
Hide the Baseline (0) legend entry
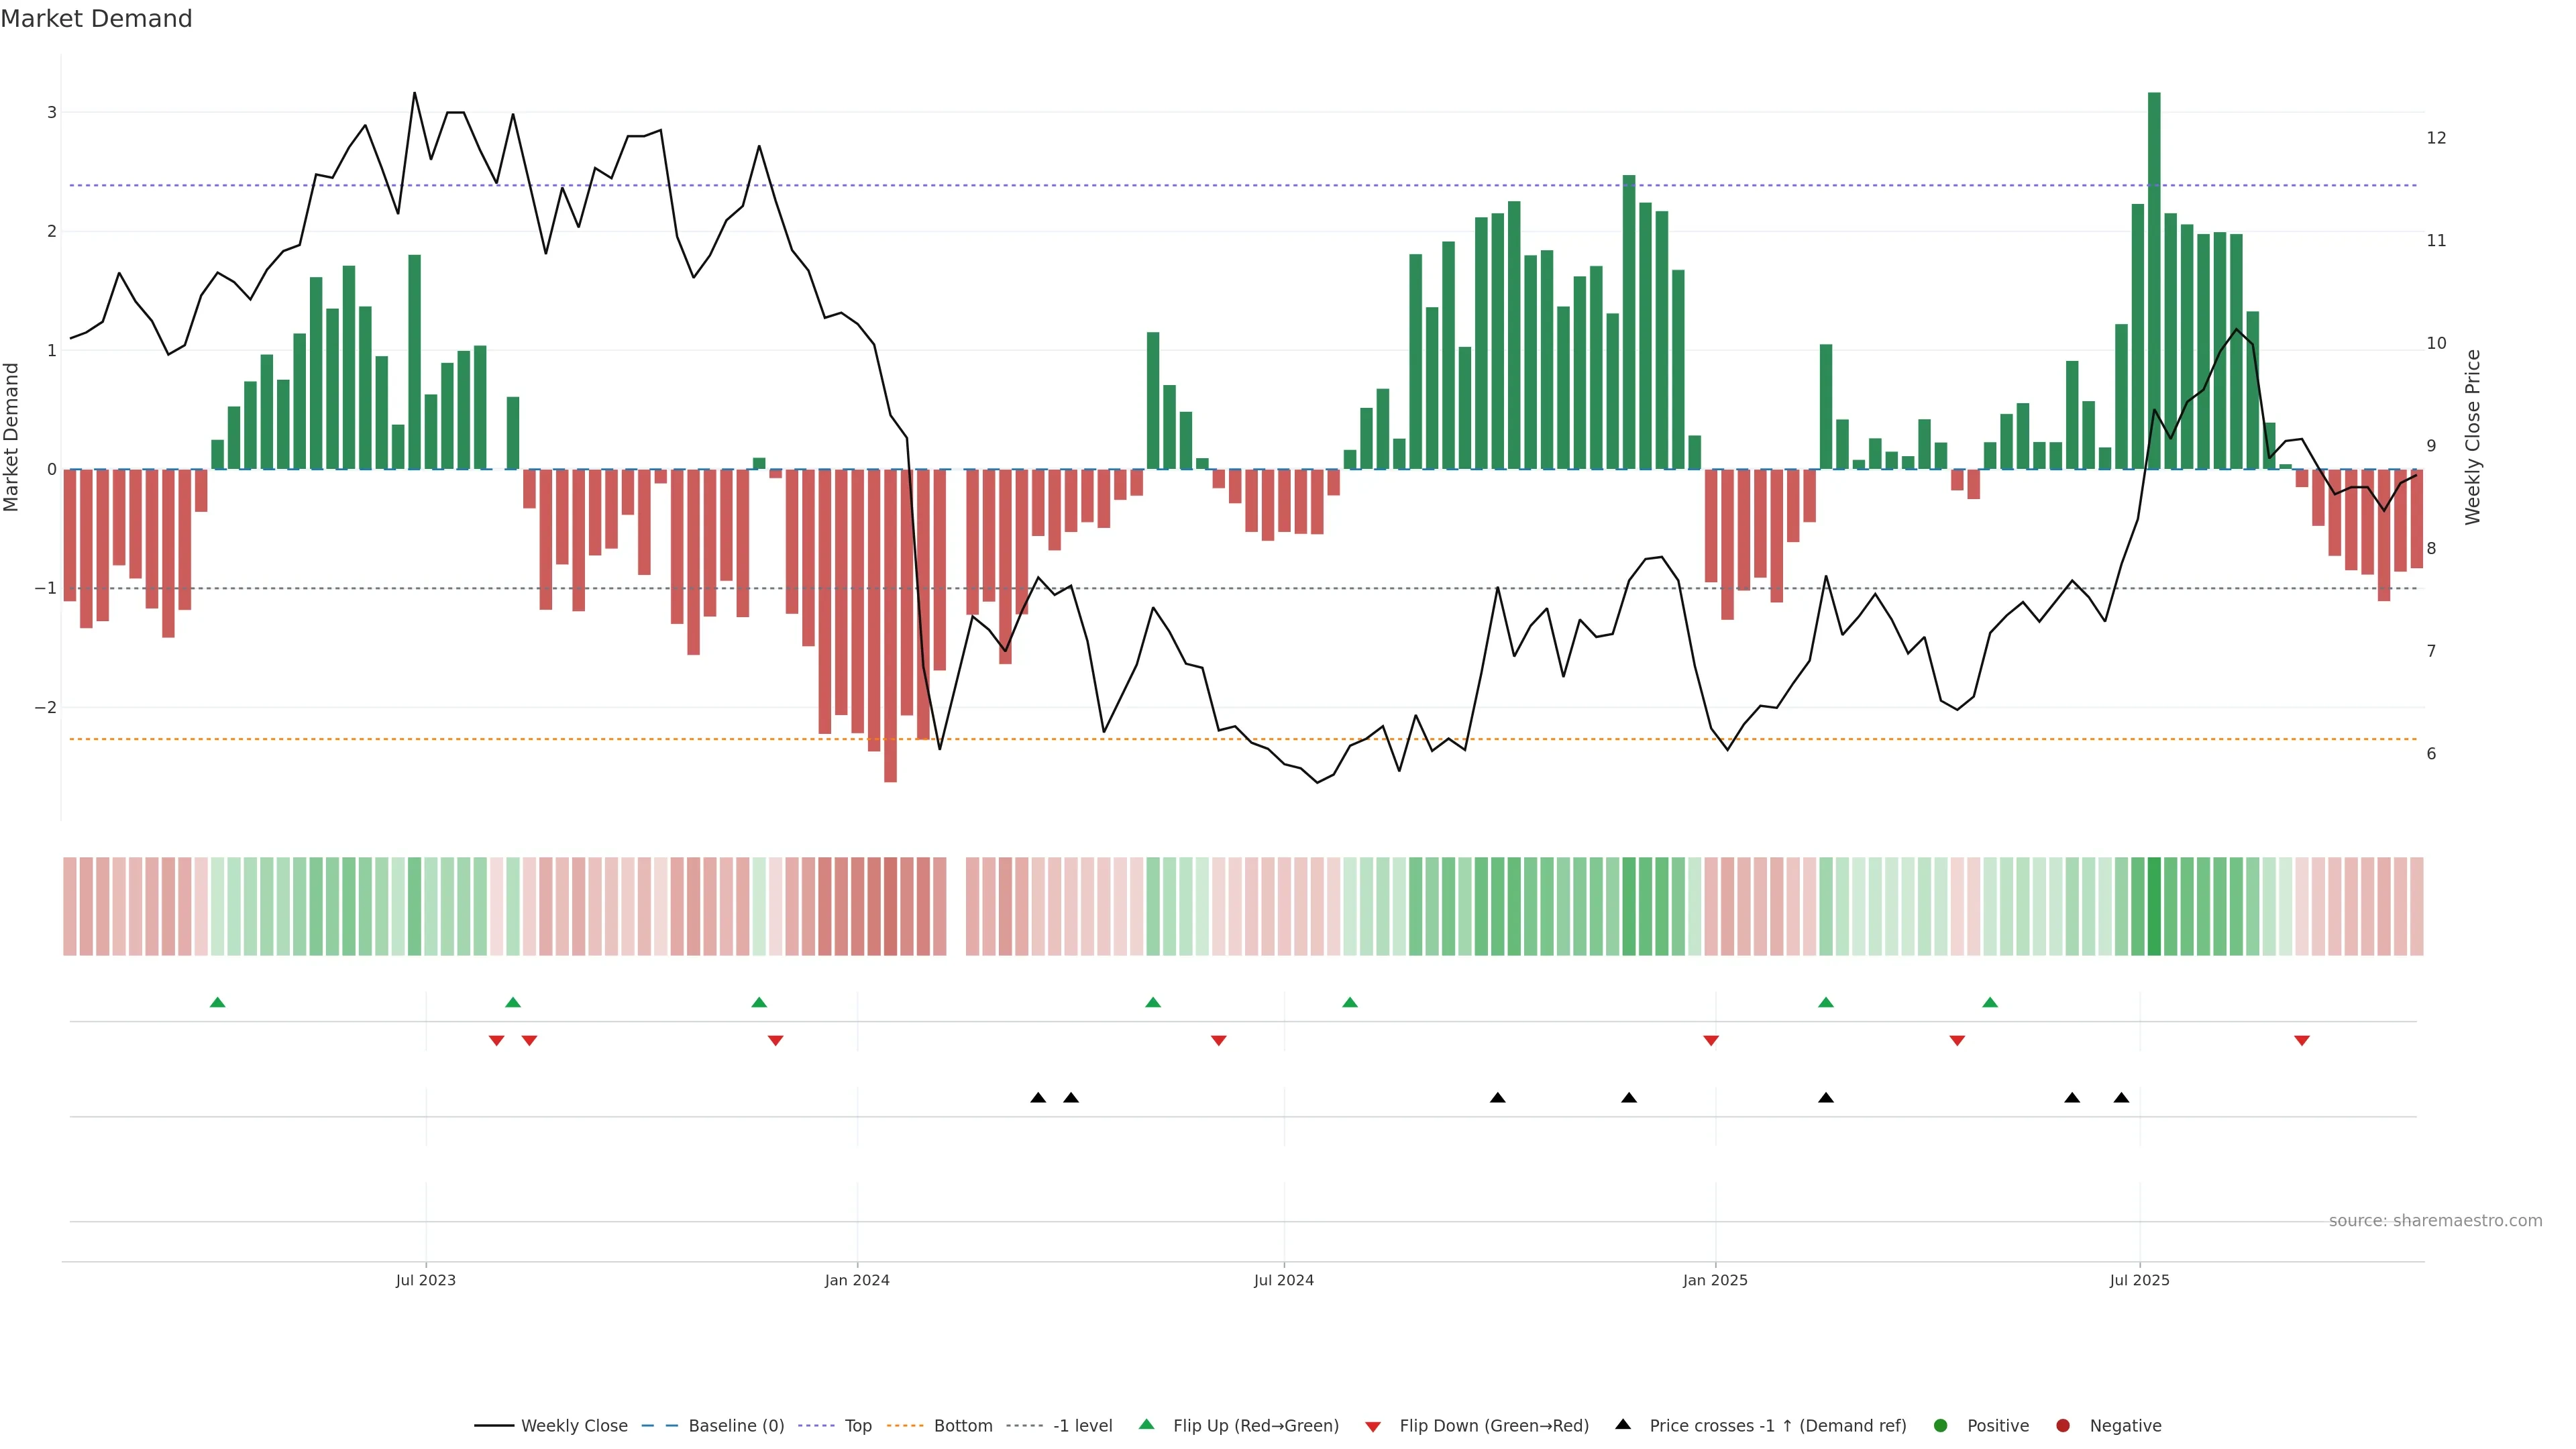point(736,1425)
